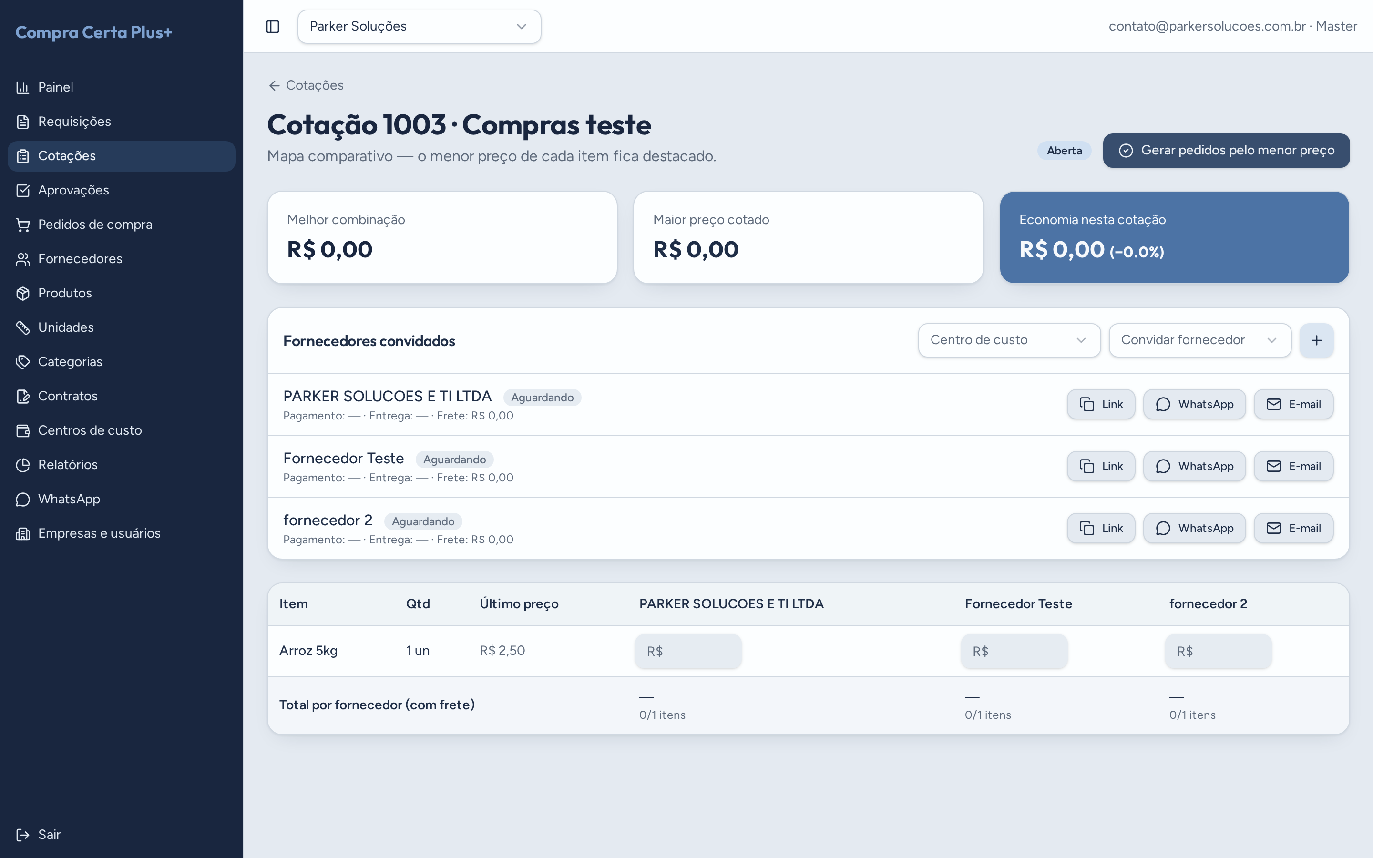Open Painel in the sidebar
Image resolution: width=1373 pixels, height=858 pixels.
point(122,87)
